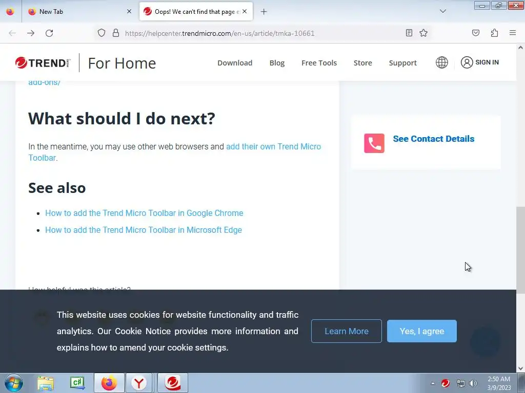This screenshot has width=525, height=393.
Task: Click the Firefox View pinned icon
Action: (10, 11)
